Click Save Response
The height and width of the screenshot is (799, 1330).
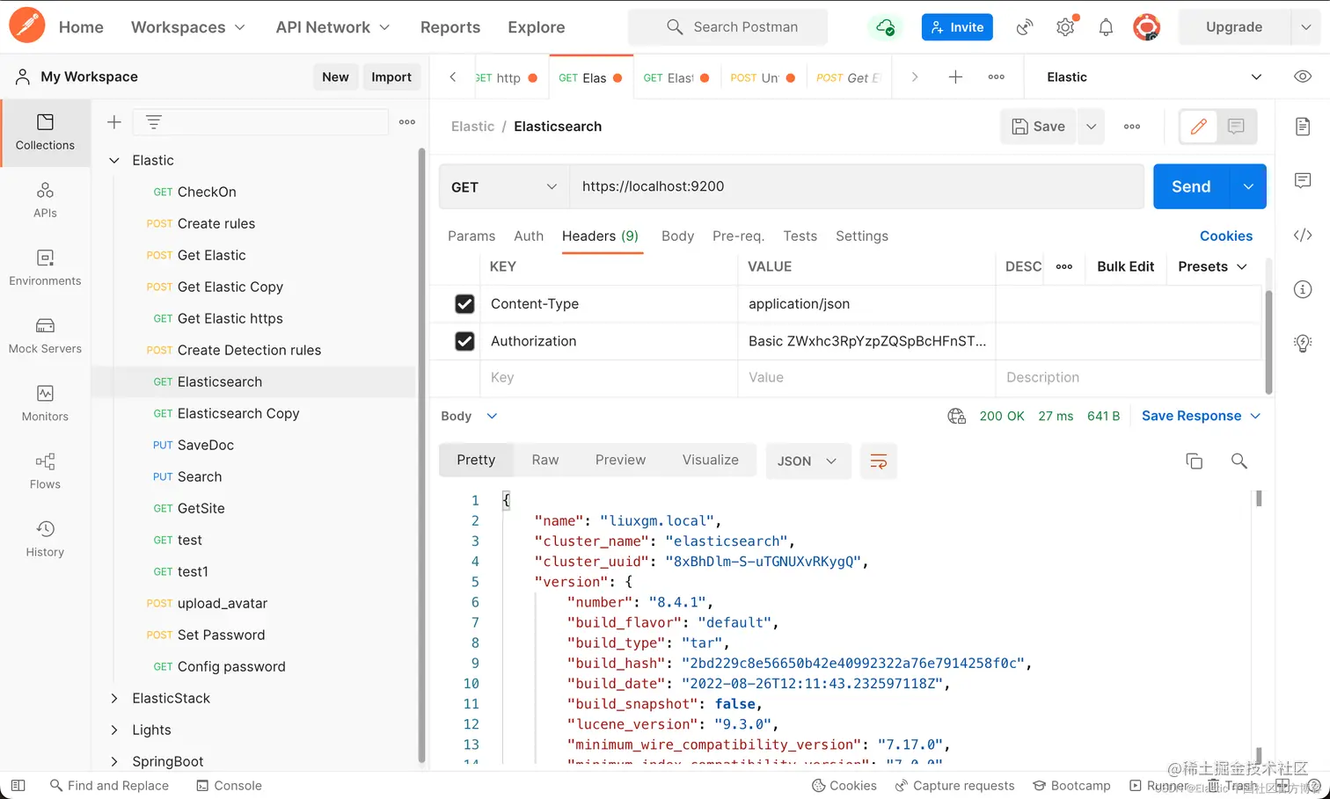(x=1192, y=416)
